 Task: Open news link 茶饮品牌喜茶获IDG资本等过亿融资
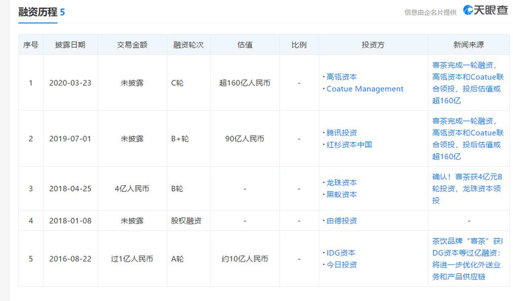[x=468, y=259]
